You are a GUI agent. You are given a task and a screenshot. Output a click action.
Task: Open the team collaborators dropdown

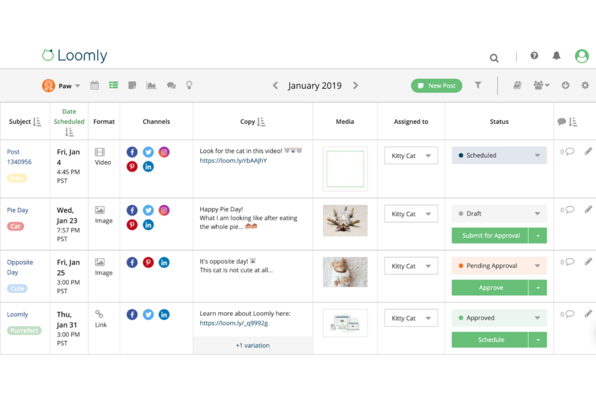click(x=541, y=85)
